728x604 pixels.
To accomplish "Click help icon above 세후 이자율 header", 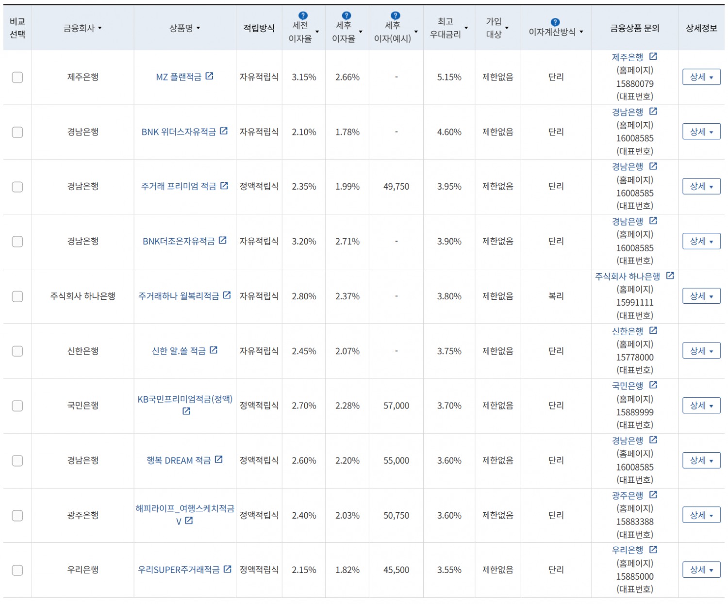I will coord(346,16).
